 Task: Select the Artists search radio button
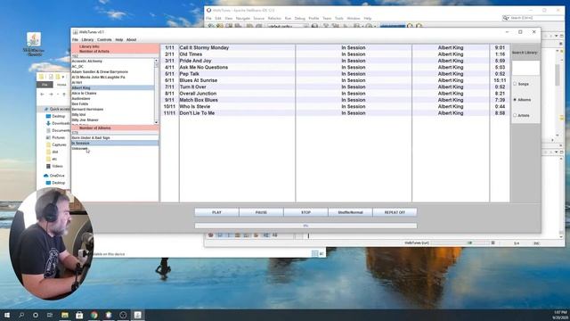pos(515,115)
